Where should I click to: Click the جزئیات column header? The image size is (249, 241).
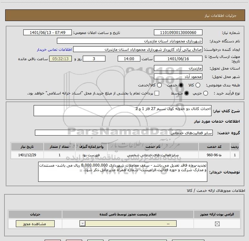35,214
